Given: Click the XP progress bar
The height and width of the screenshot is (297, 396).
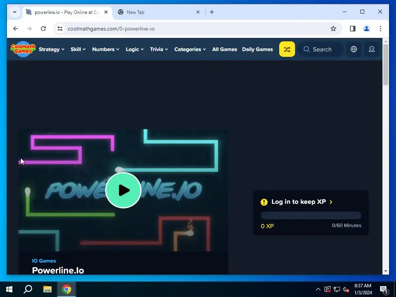Looking at the screenshot, I should click(311, 215).
